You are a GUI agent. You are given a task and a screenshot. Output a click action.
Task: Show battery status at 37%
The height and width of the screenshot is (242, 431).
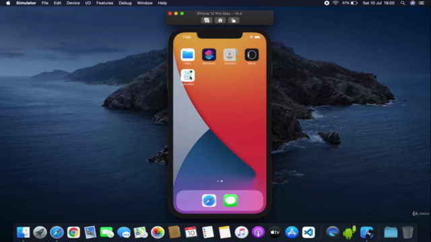tap(350, 3)
